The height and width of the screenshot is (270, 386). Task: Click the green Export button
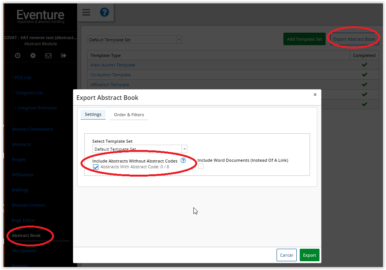309,255
